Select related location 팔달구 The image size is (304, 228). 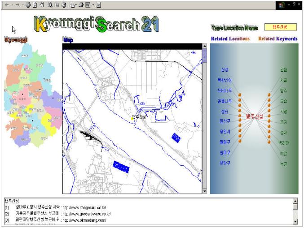[x=225, y=142]
